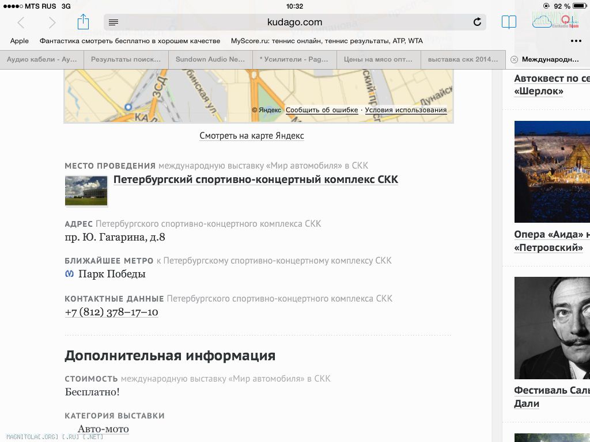Open the Bookmarks book icon
Viewport: 590px width, 442px height.
point(509,22)
